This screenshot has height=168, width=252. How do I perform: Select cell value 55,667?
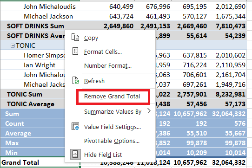point(235,133)
